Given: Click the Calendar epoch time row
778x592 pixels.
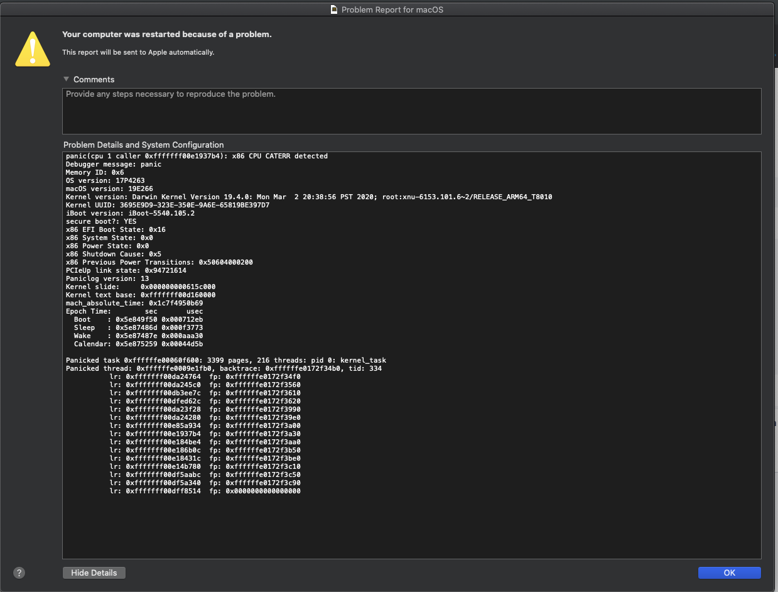Looking at the screenshot, I should point(138,344).
